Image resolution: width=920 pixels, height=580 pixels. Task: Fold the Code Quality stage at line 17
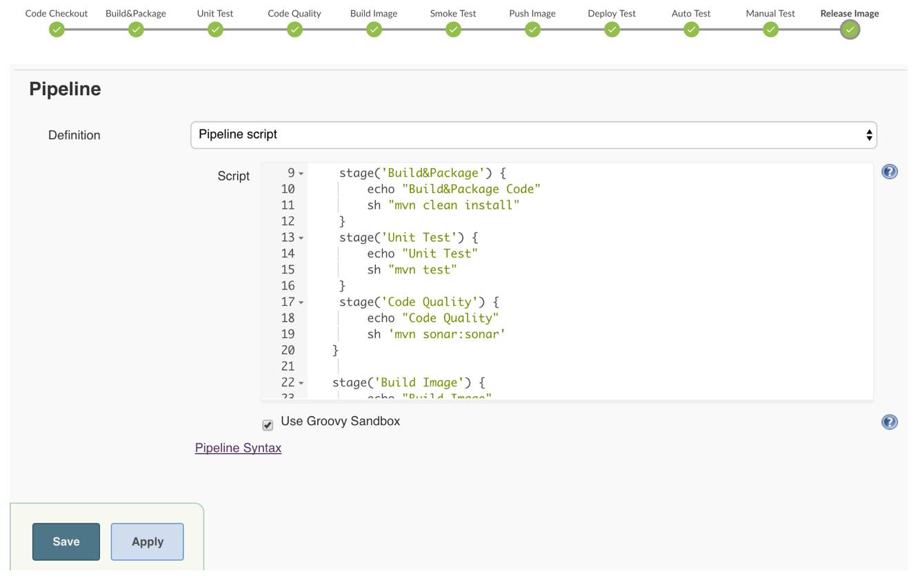point(301,302)
